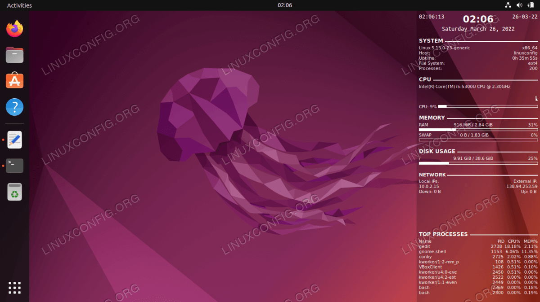Click the SWAP value '0 B / 1.83 GiB'
Viewport: 540px width, 302px height.
[x=474, y=135]
